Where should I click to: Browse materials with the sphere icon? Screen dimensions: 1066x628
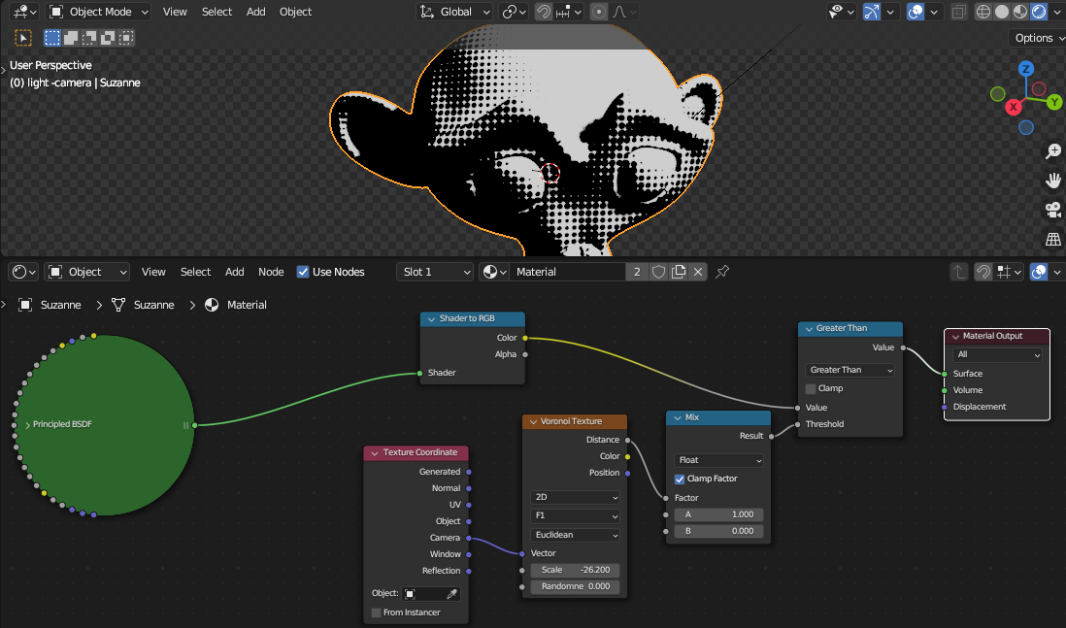494,272
